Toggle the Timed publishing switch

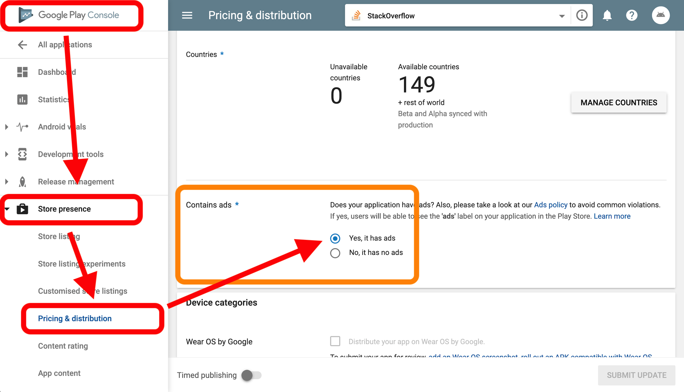tap(251, 375)
